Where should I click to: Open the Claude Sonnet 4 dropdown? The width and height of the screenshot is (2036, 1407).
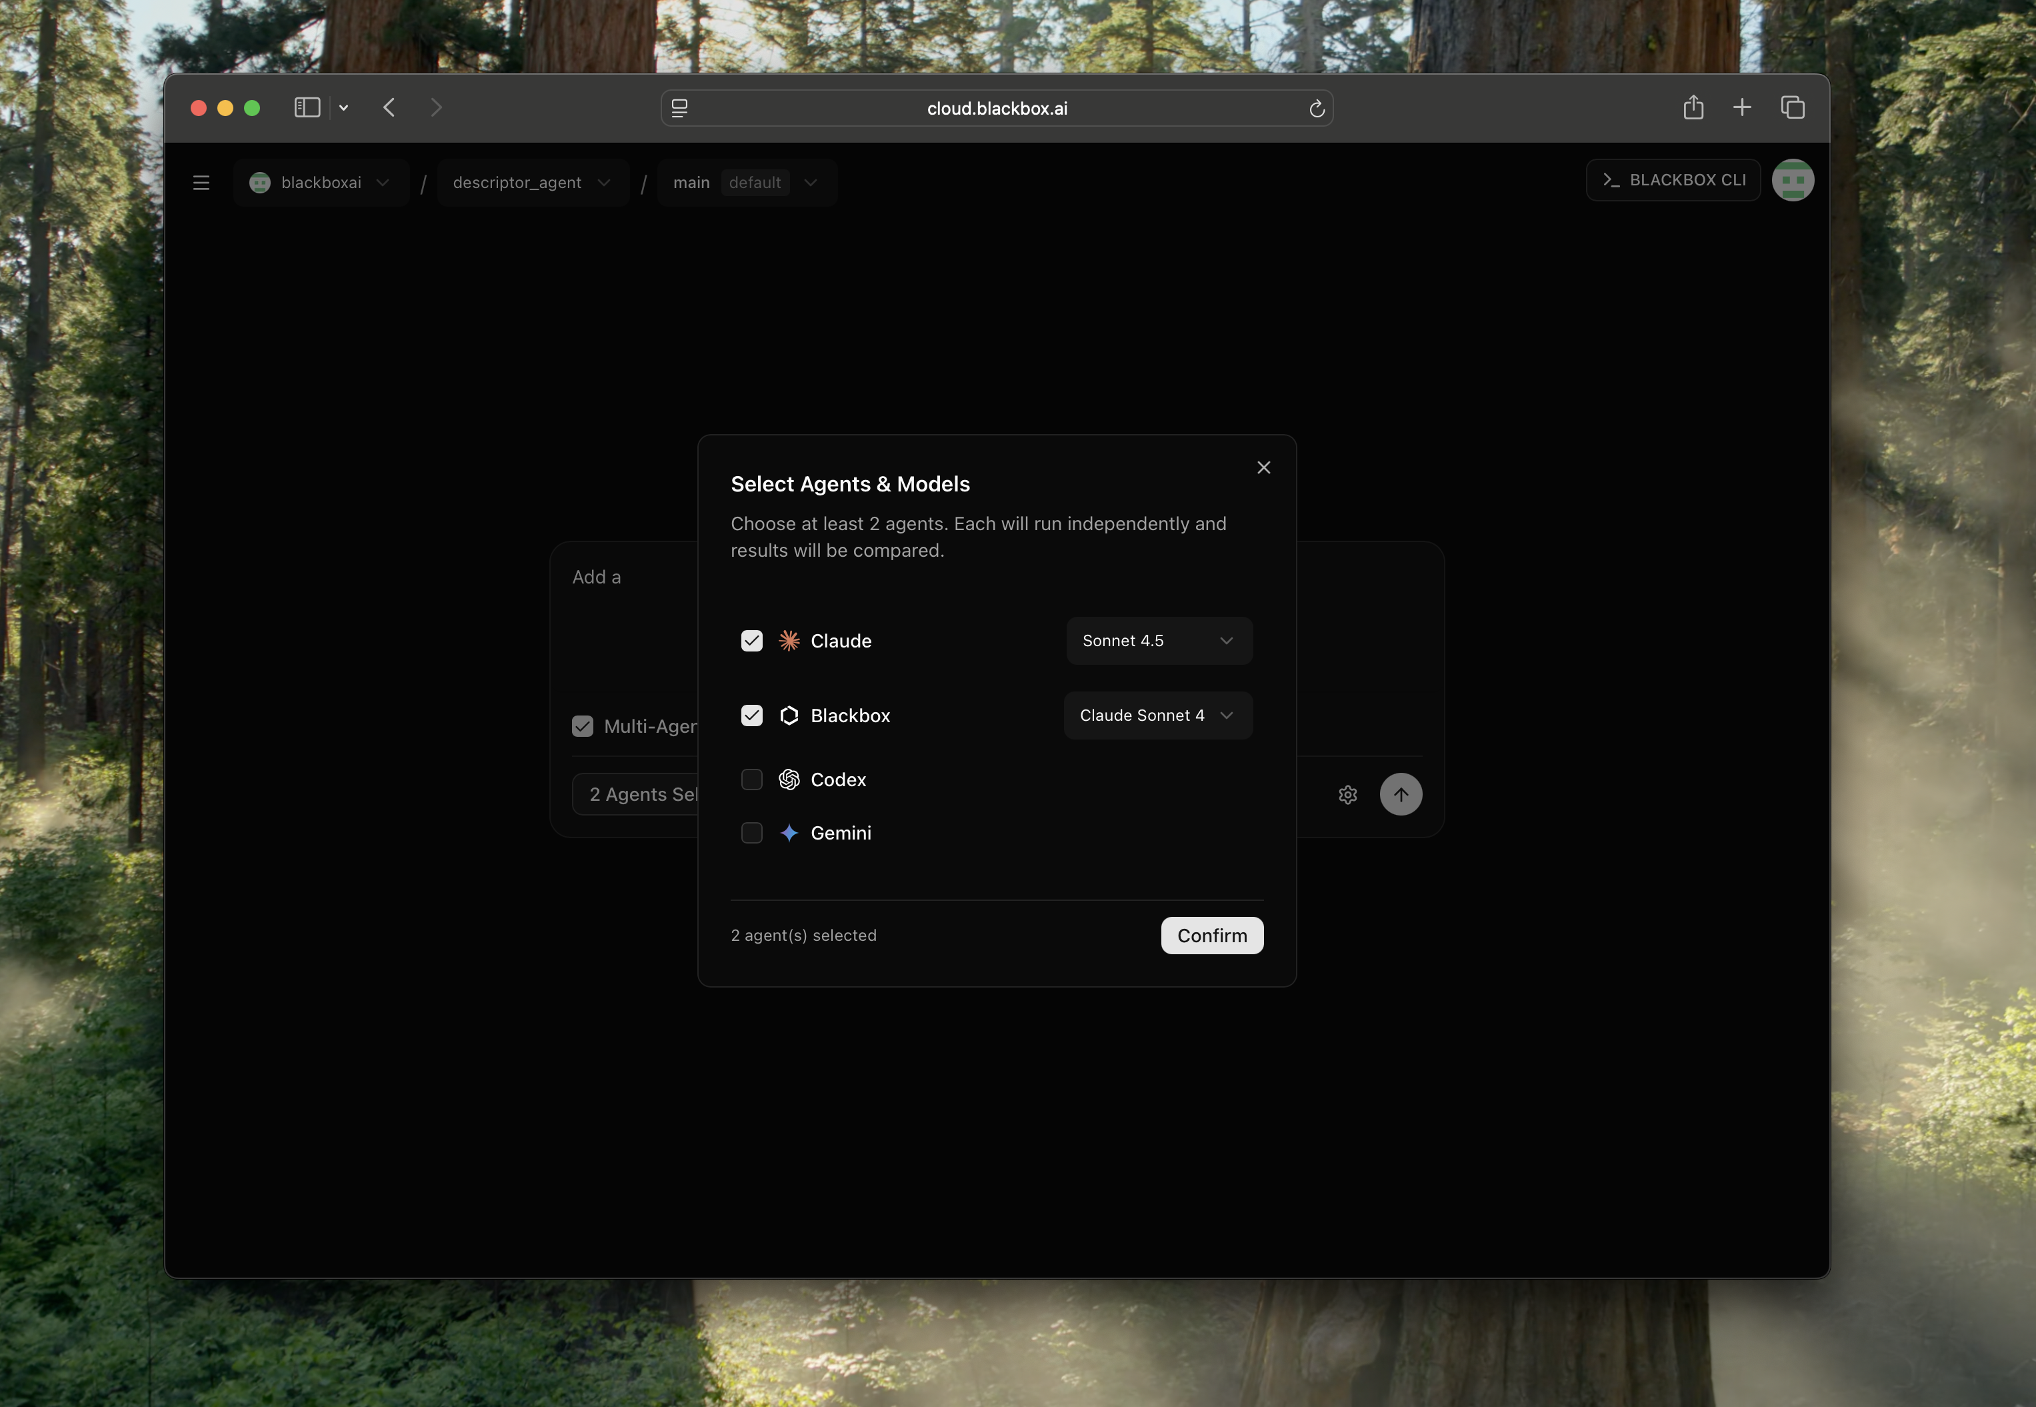[1157, 715]
